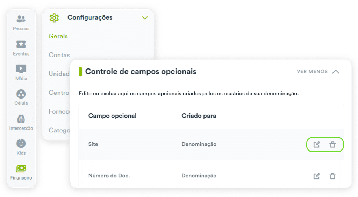Select the Contas menu item

click(59, 55)
